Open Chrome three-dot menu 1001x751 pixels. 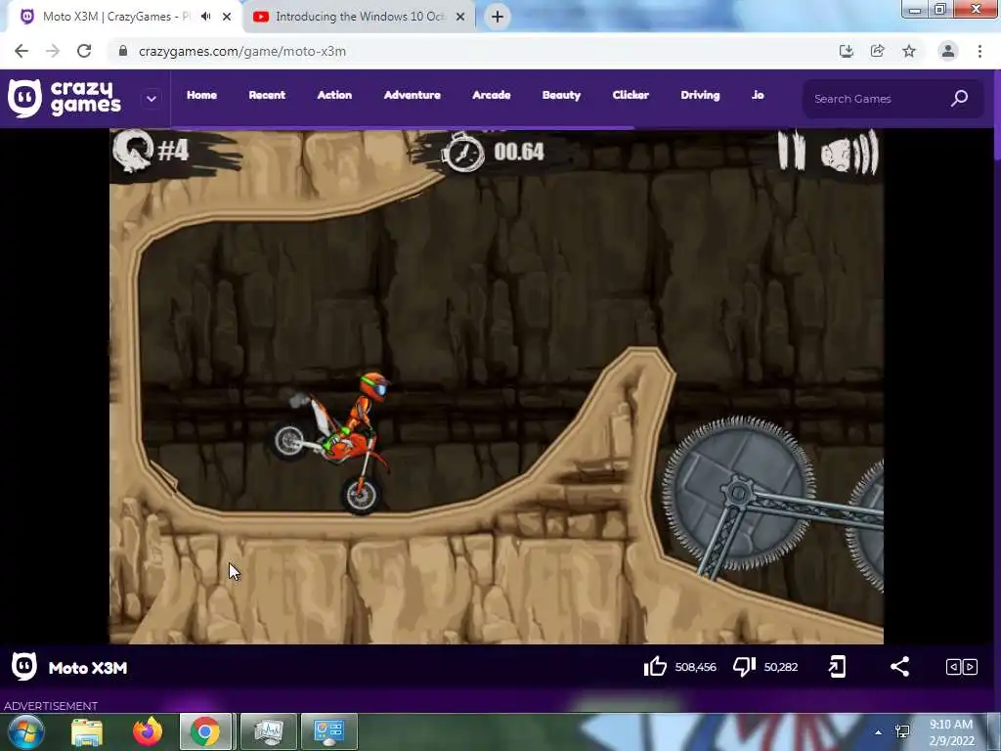[979, 51]
